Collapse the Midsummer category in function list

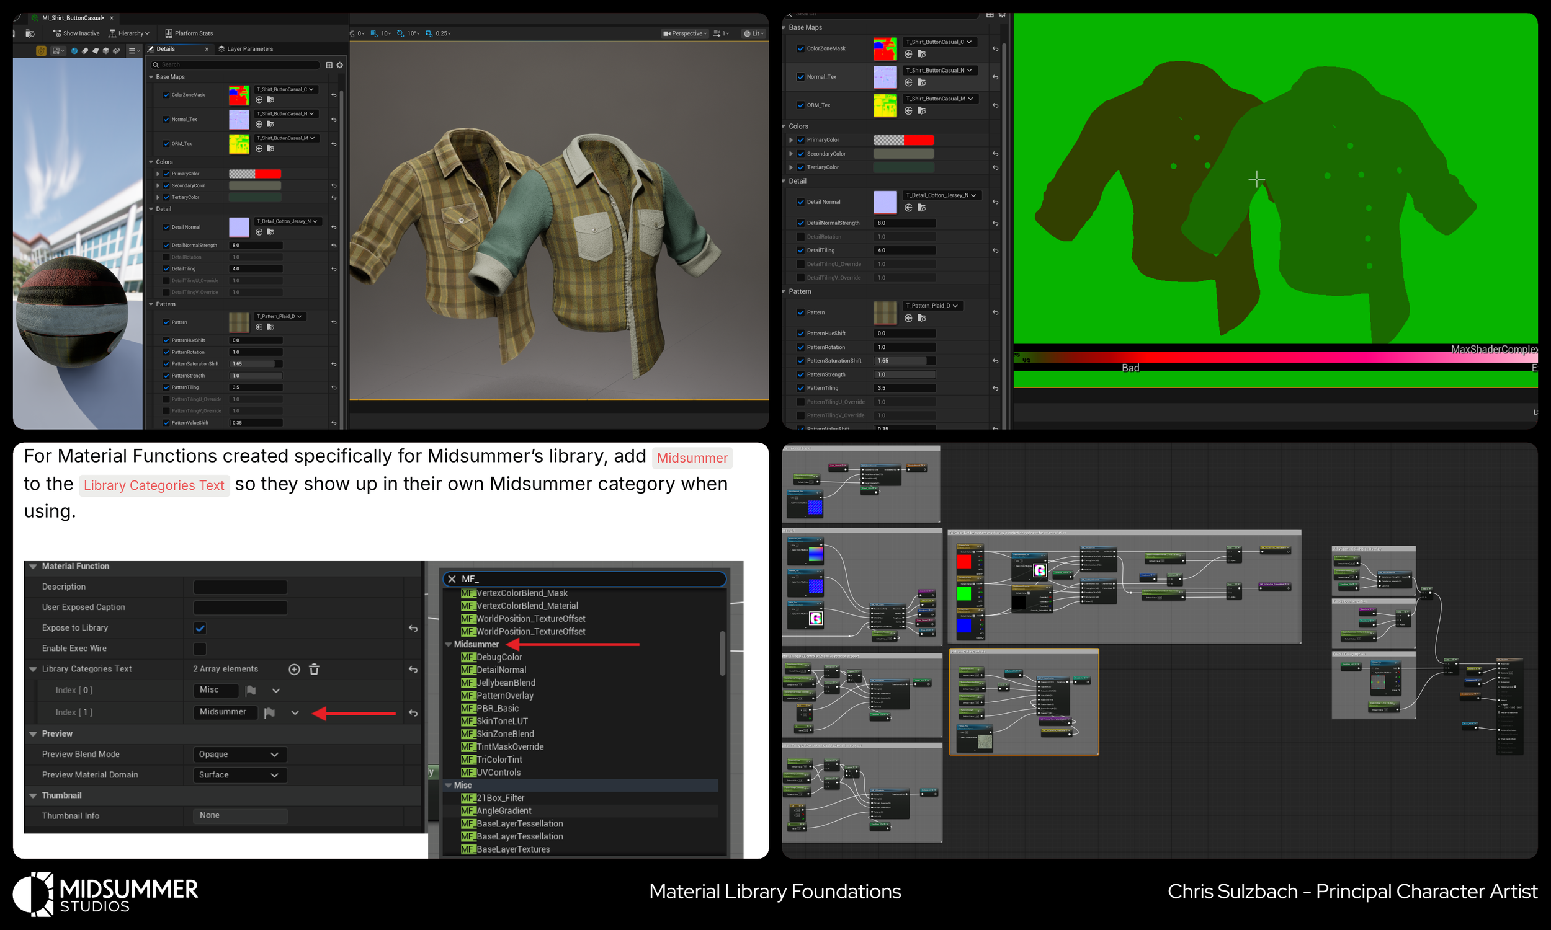(x=449, y=644)
